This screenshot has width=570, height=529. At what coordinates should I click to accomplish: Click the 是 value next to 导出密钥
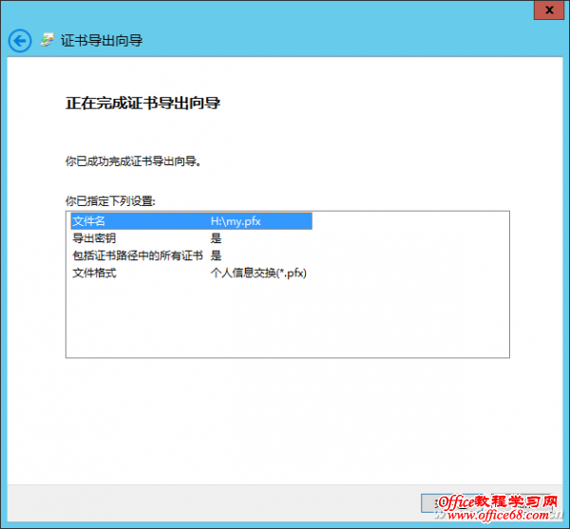pos(216,238)
